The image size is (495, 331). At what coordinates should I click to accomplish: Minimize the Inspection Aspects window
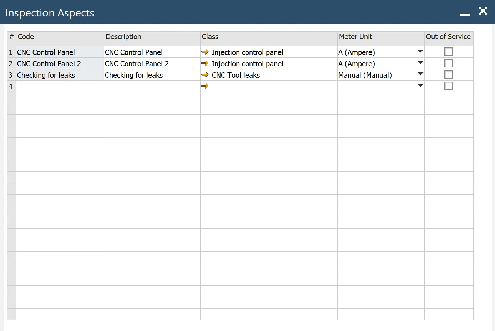[x=465, y=14]
